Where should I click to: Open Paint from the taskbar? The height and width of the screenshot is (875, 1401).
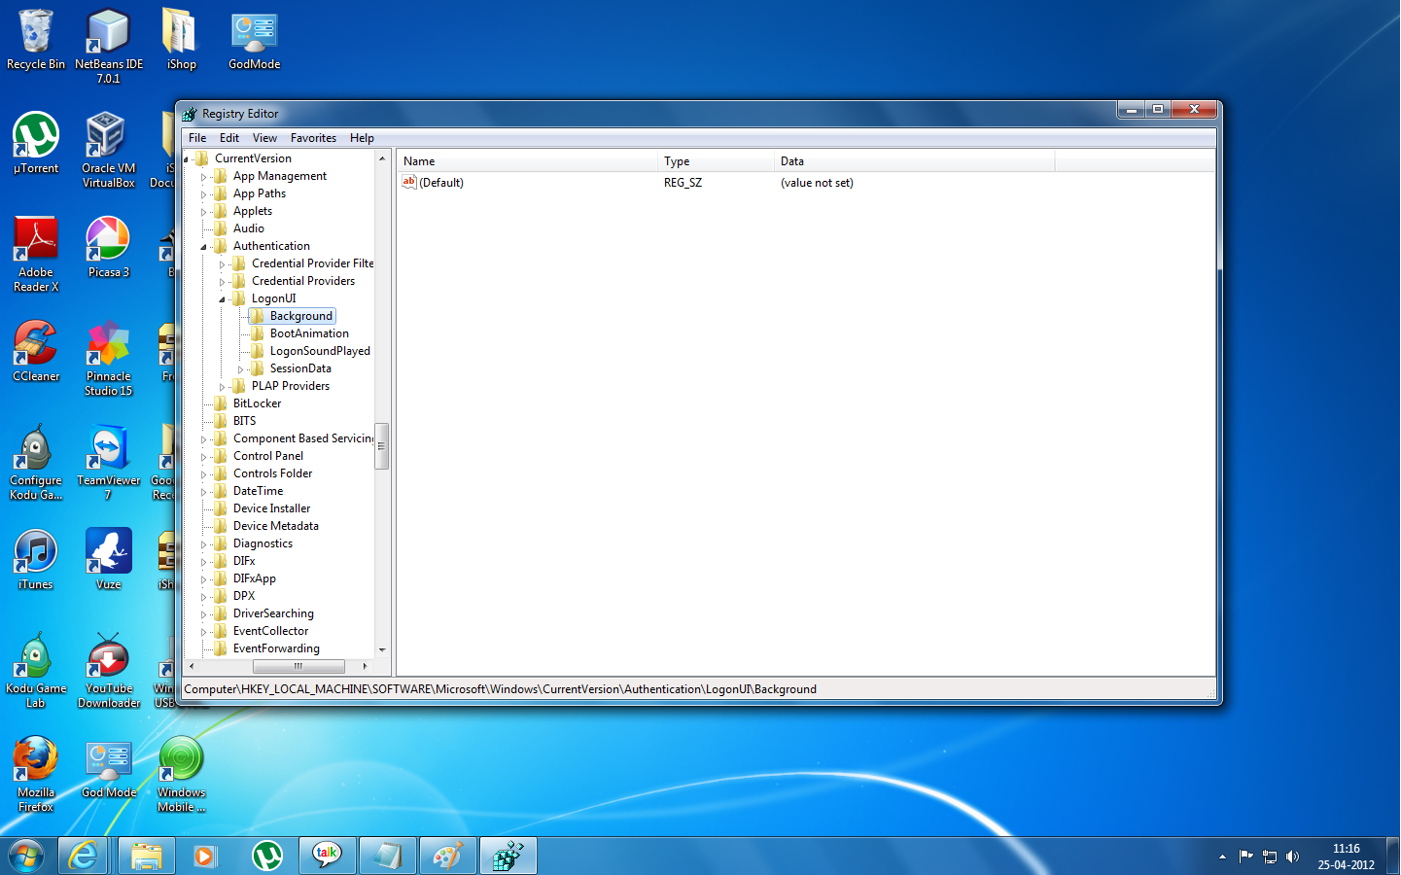[x=447, y=856]
